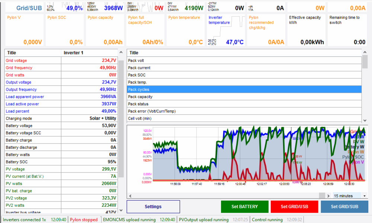
Task: Click the Pylon SOC tile
Action: 65,30
